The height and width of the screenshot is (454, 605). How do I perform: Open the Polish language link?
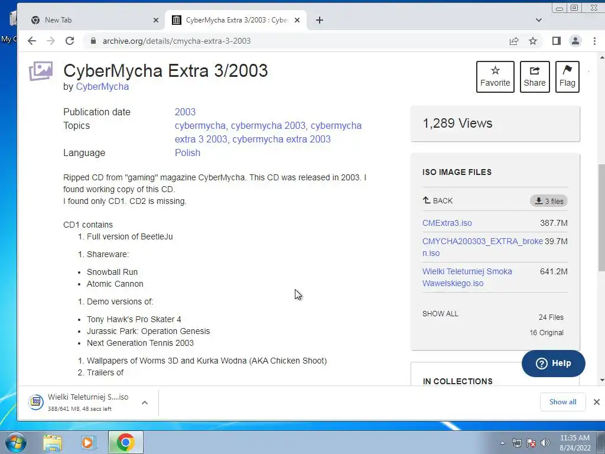[x=187, y=153]
